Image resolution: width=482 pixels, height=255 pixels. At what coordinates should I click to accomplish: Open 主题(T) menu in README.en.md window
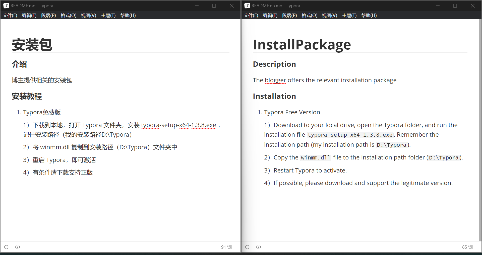pyautogui.click(x=349, y=15)
